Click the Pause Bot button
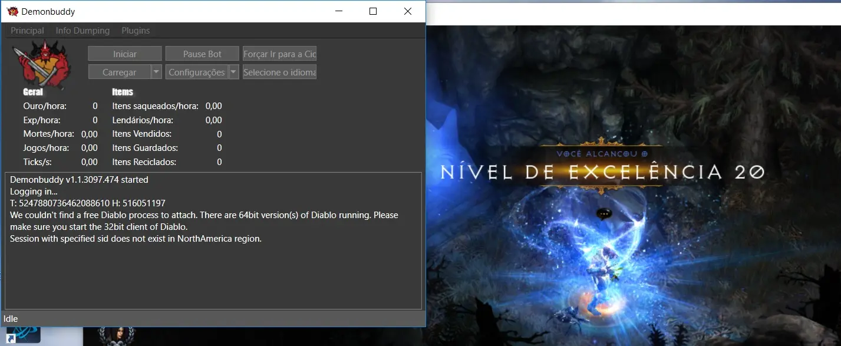The image size is (841, 346). (x=202, y=54)
